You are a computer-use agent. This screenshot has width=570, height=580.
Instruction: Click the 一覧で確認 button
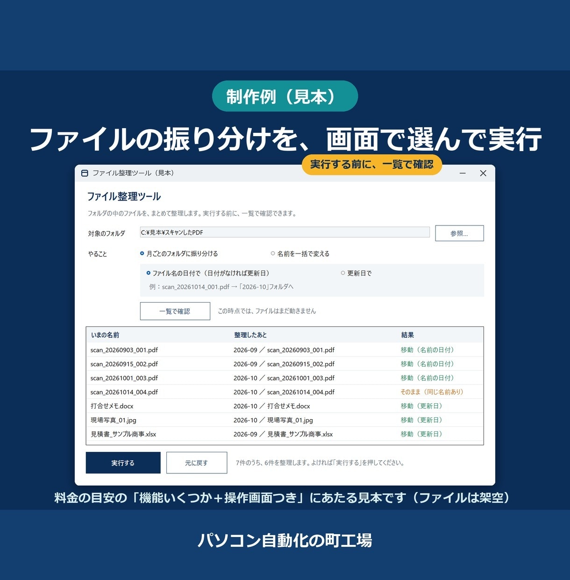click(x=175, y=311)
